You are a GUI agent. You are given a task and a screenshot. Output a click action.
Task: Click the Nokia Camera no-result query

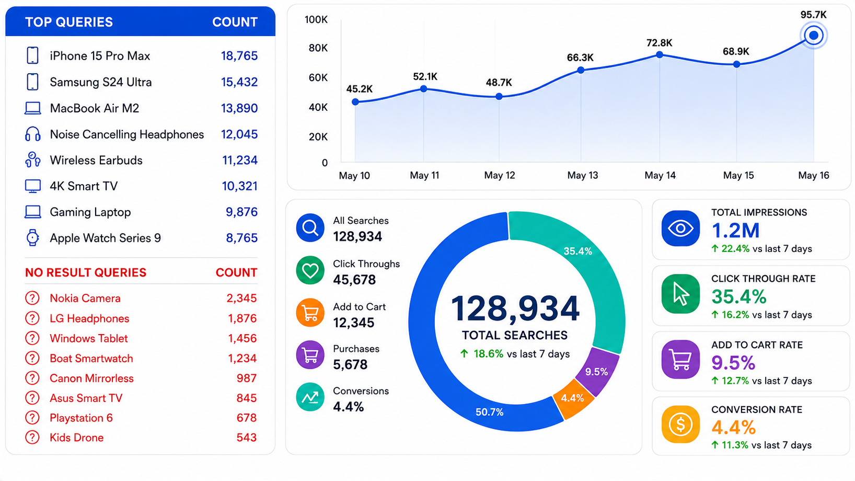(x=85, y=298)
